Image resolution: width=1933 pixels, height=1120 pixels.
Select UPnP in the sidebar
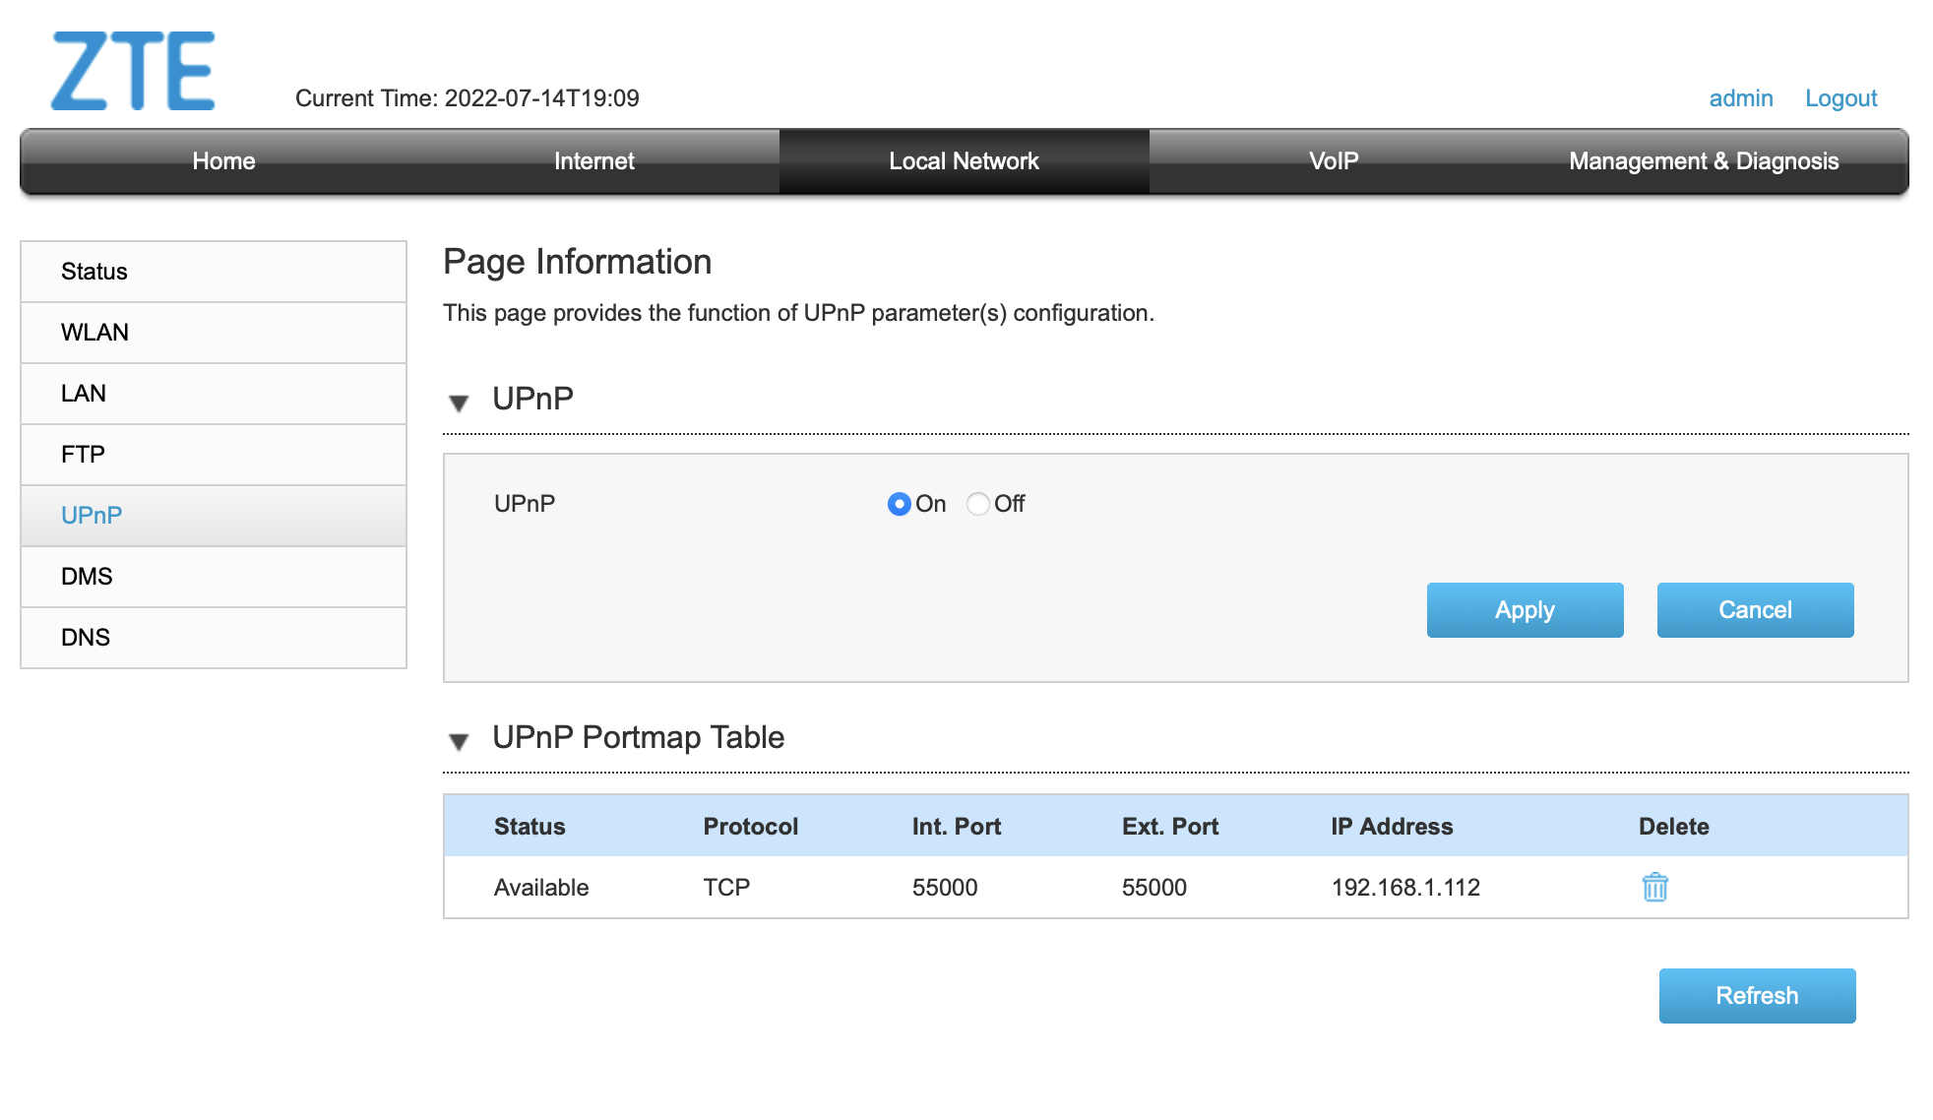click(x=214, y=516)
